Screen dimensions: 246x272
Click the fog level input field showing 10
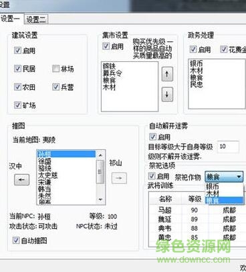(228, 147)
